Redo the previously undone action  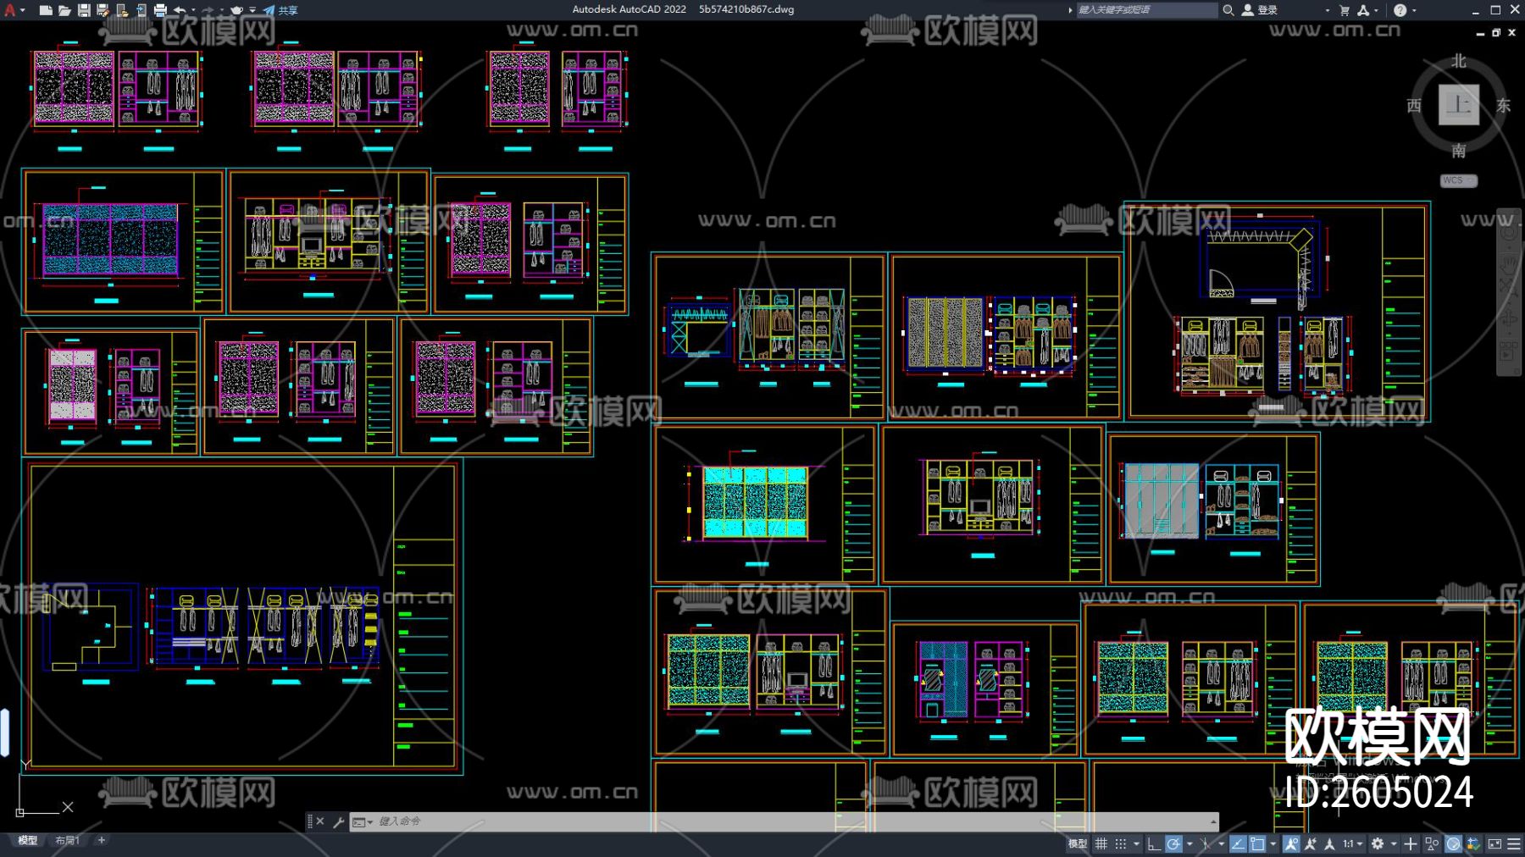click(208, 10)
